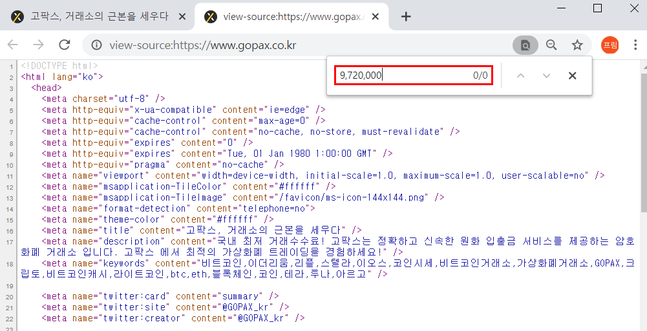Open a new browser tab
This screenshot has width=647, height=331.
pos(406,17)
